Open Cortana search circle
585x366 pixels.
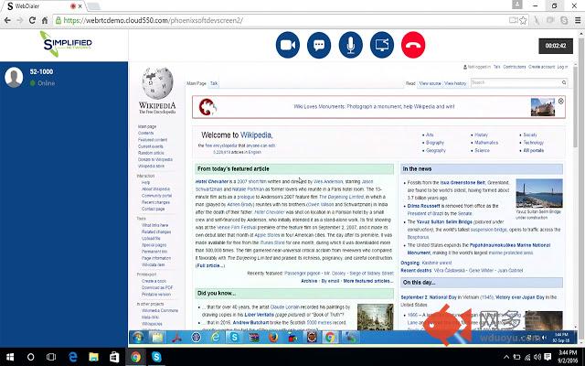pos(30,357)
